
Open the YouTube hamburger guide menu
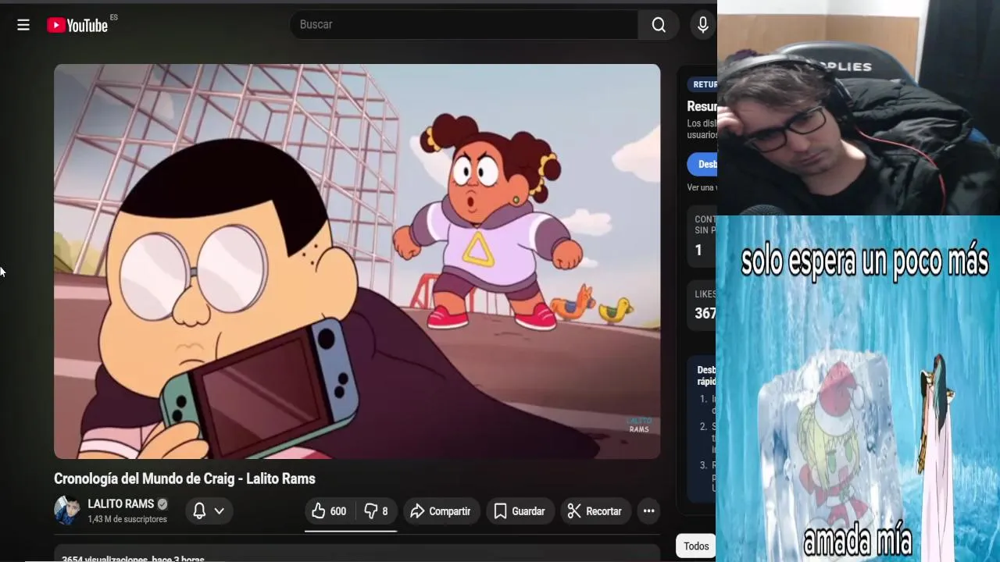23,25
